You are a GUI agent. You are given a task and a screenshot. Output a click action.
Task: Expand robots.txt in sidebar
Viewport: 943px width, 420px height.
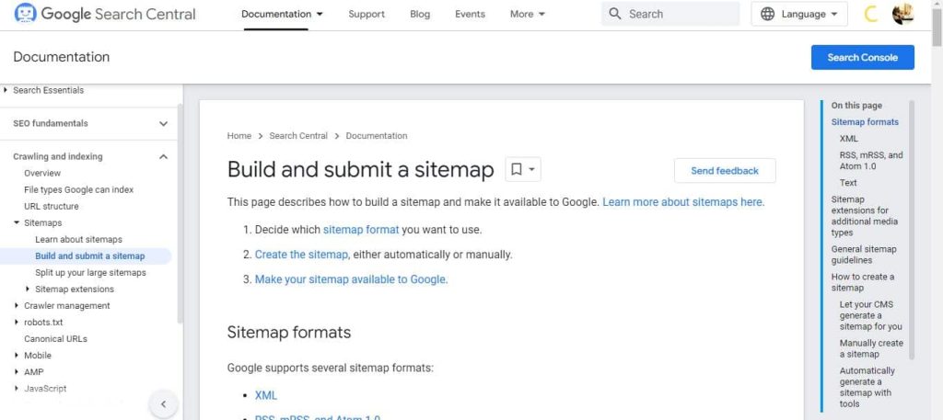[x=17, y=323]
